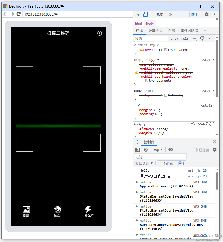Screen dimensions: 223x242
Task: Focus the styles 过滤 input
Action: 151,39
